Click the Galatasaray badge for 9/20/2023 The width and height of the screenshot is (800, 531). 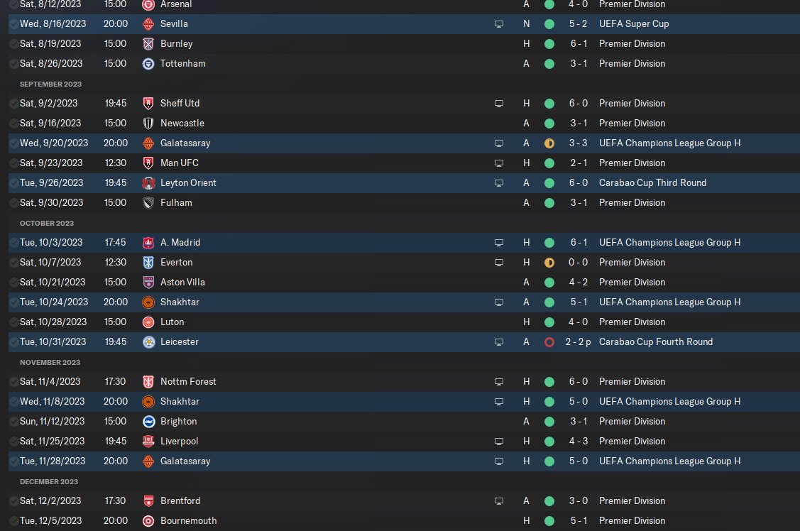pyautogui.click(x=148, y=143)
